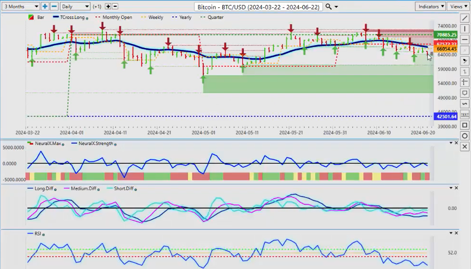471x269 pixels.
Task: Toggle the dot beside NeuralX.Max
Action: tap(63, 144)
